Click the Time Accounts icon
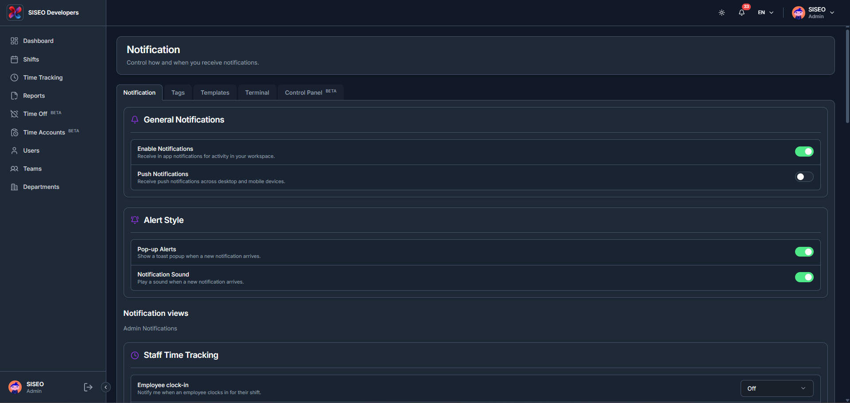 (14, 132)
